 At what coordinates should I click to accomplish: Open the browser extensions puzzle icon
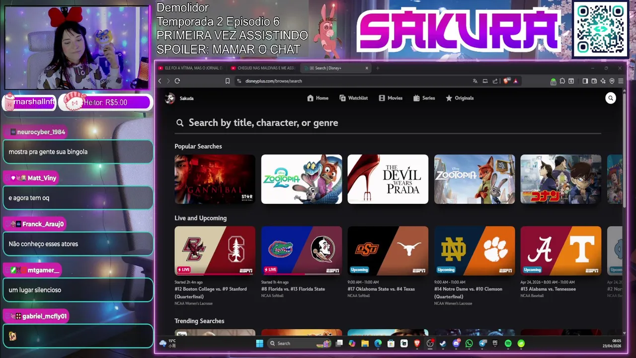[562, 81]
